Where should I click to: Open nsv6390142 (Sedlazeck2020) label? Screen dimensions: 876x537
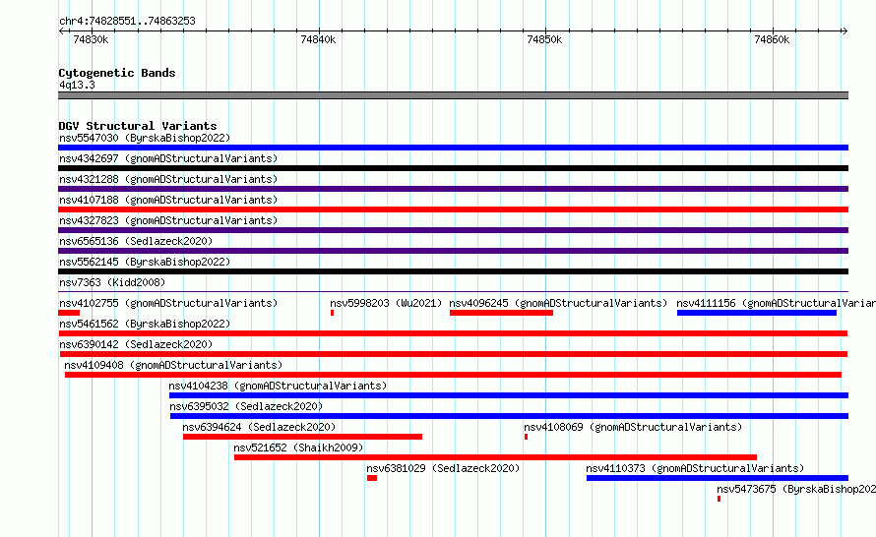click(136, 344)
